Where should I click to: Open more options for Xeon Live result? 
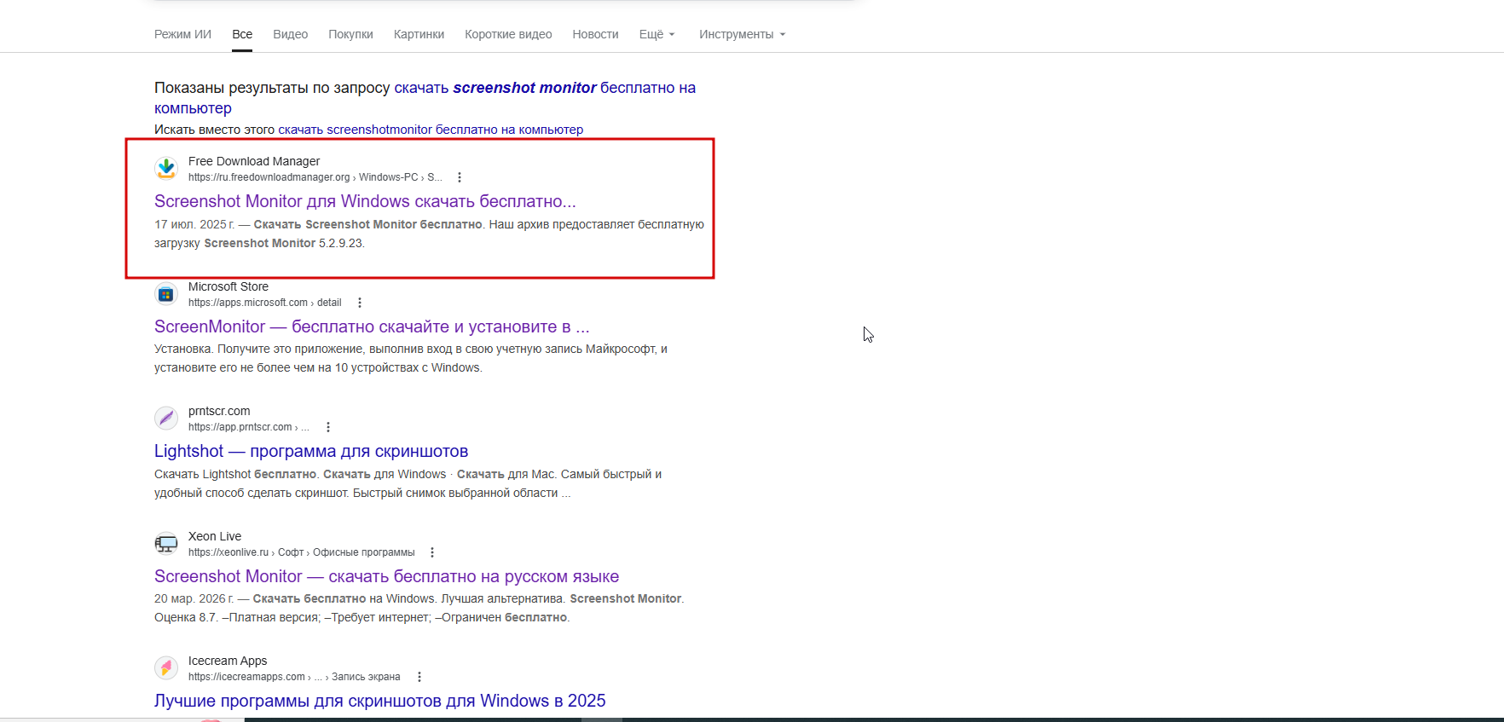point(432,552)
